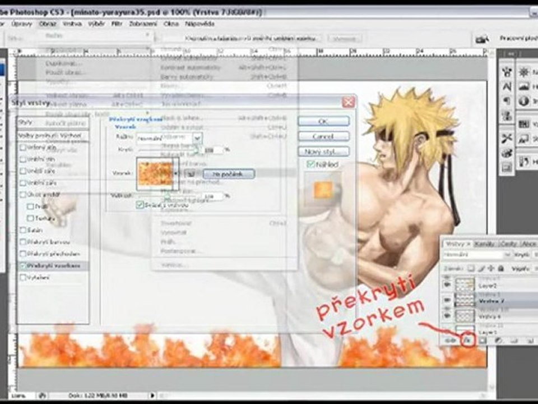Image resolution: width=538 pixels, height=404 pixels.
Task: Open the Styles panel icon in dock
Action: (x=523, y=139)
